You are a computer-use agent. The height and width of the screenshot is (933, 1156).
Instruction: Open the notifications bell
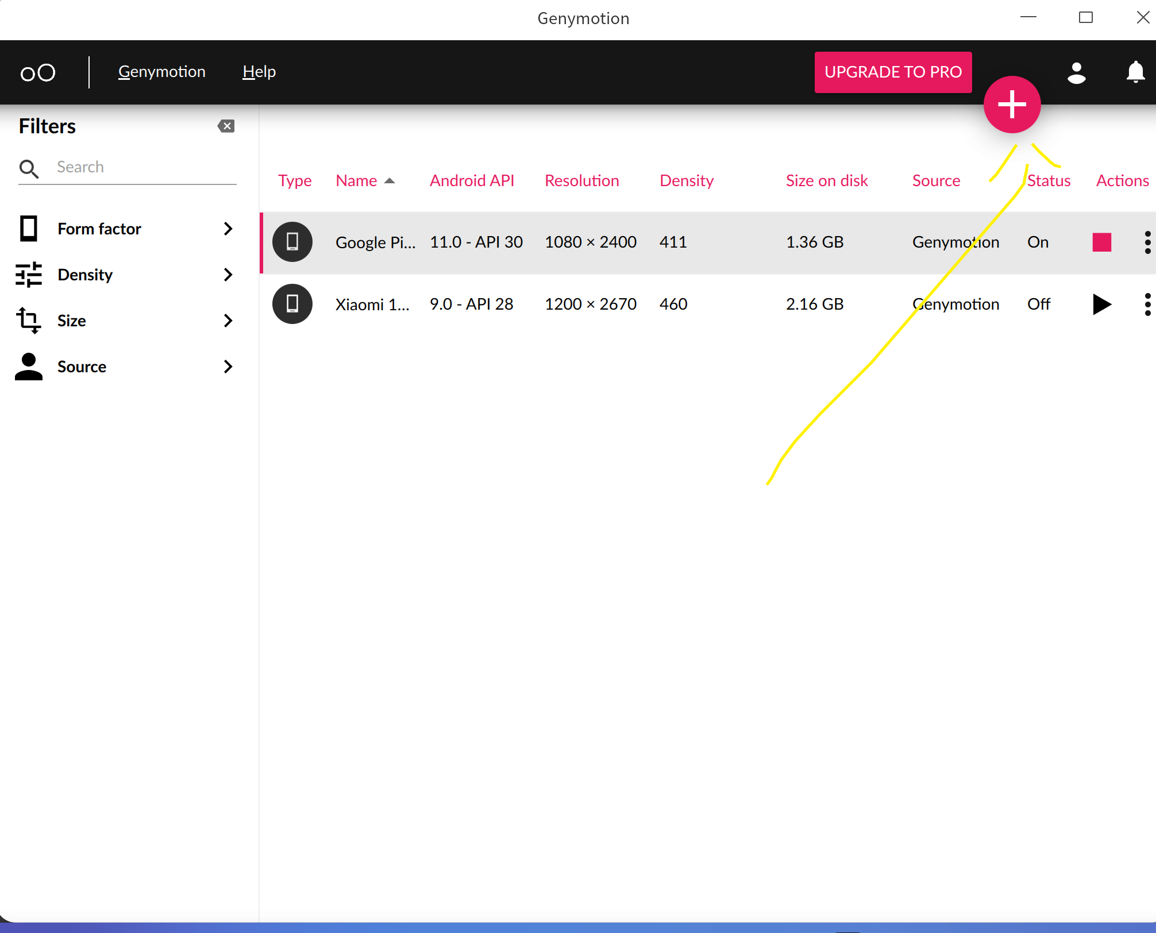[1135, 72]
